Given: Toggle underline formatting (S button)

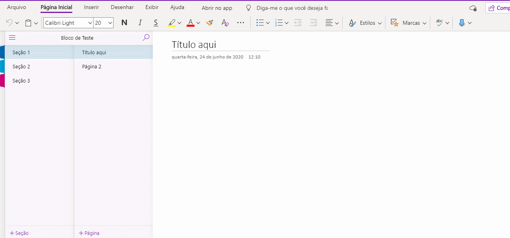Looking at the screenshot, I should (x=156, y=23).
